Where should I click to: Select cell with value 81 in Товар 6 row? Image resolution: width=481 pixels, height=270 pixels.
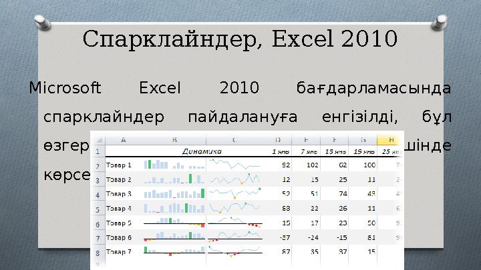[371, 237]
